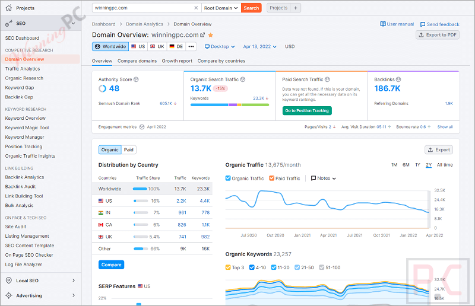Click the Engagement metrics info icon

coord(142,127)
